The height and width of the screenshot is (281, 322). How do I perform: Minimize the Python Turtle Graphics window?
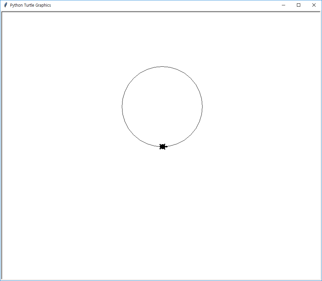284,5
